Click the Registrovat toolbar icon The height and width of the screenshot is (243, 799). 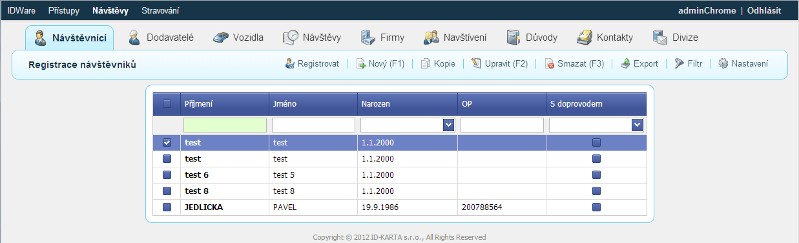point(290,64)
